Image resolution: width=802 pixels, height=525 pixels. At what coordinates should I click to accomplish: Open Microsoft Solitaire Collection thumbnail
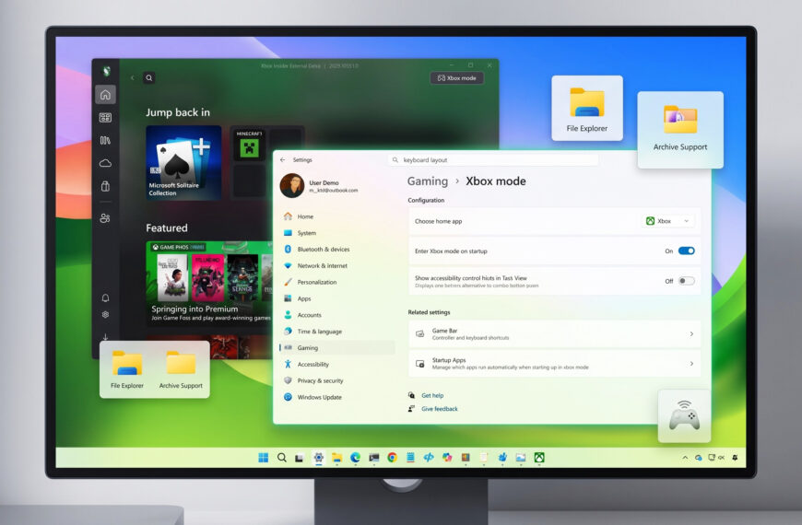pyautogui.click(x=183, y=162)
